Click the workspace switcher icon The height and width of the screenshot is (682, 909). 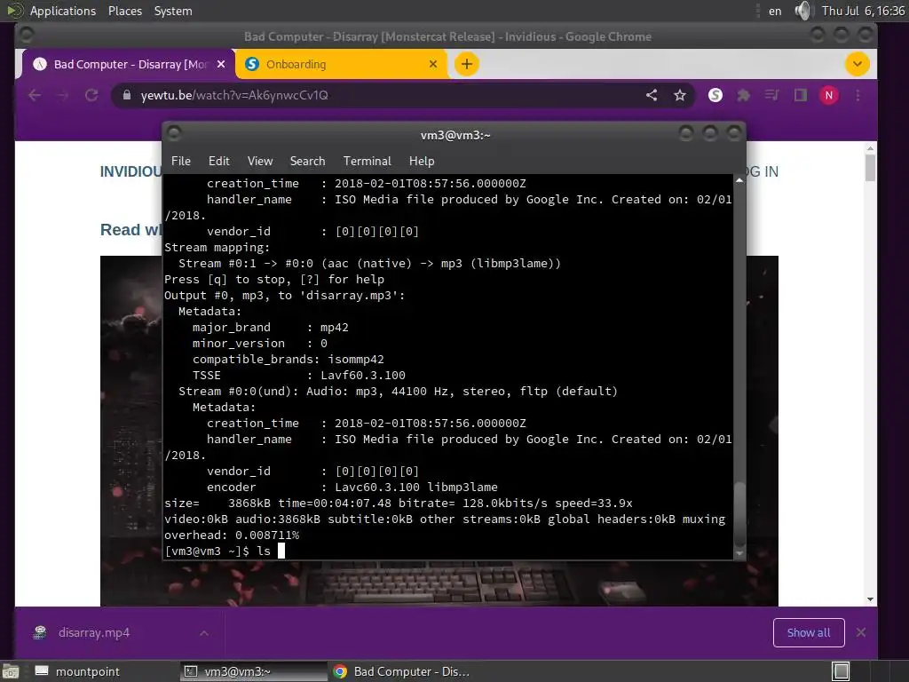(841, 671)
